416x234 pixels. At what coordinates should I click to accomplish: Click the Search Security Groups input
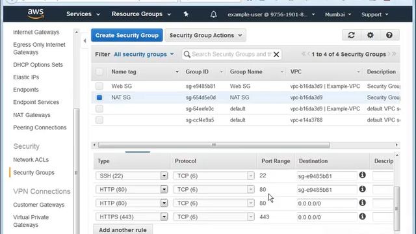[x=231, y=55]
